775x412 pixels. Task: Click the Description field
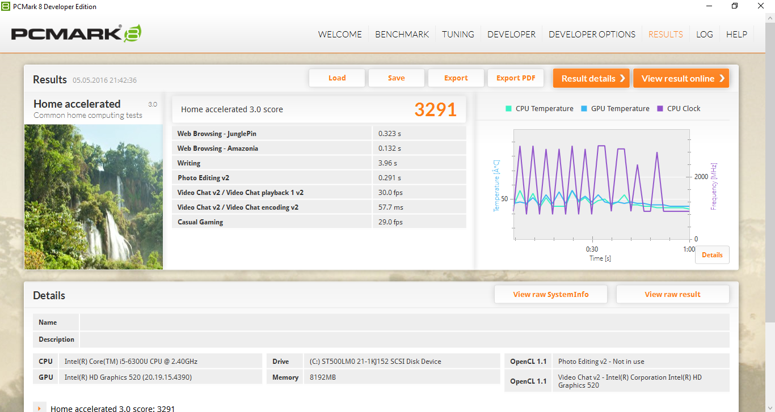405,339
